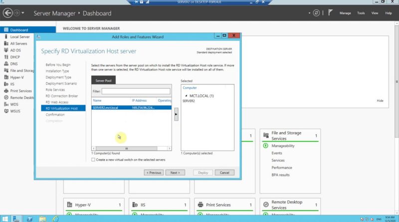Open Performance in File and Storage tile

click(282, 168)
